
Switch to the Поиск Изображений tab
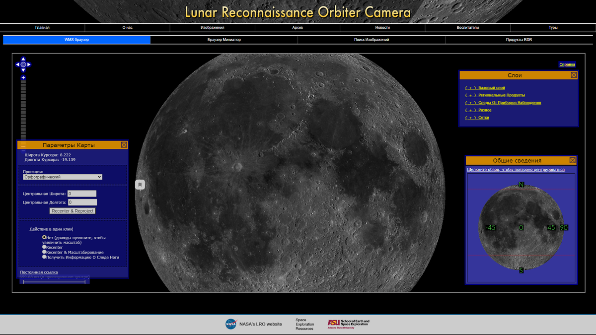[372, 40]
